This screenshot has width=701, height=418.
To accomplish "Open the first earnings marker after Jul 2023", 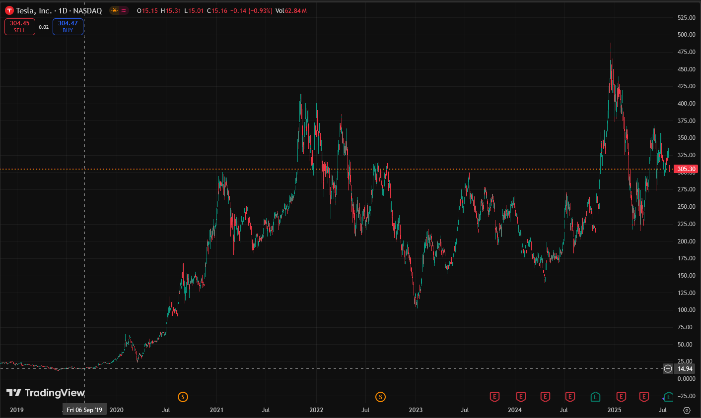I will pyautogui.click(x=494, y=397).
